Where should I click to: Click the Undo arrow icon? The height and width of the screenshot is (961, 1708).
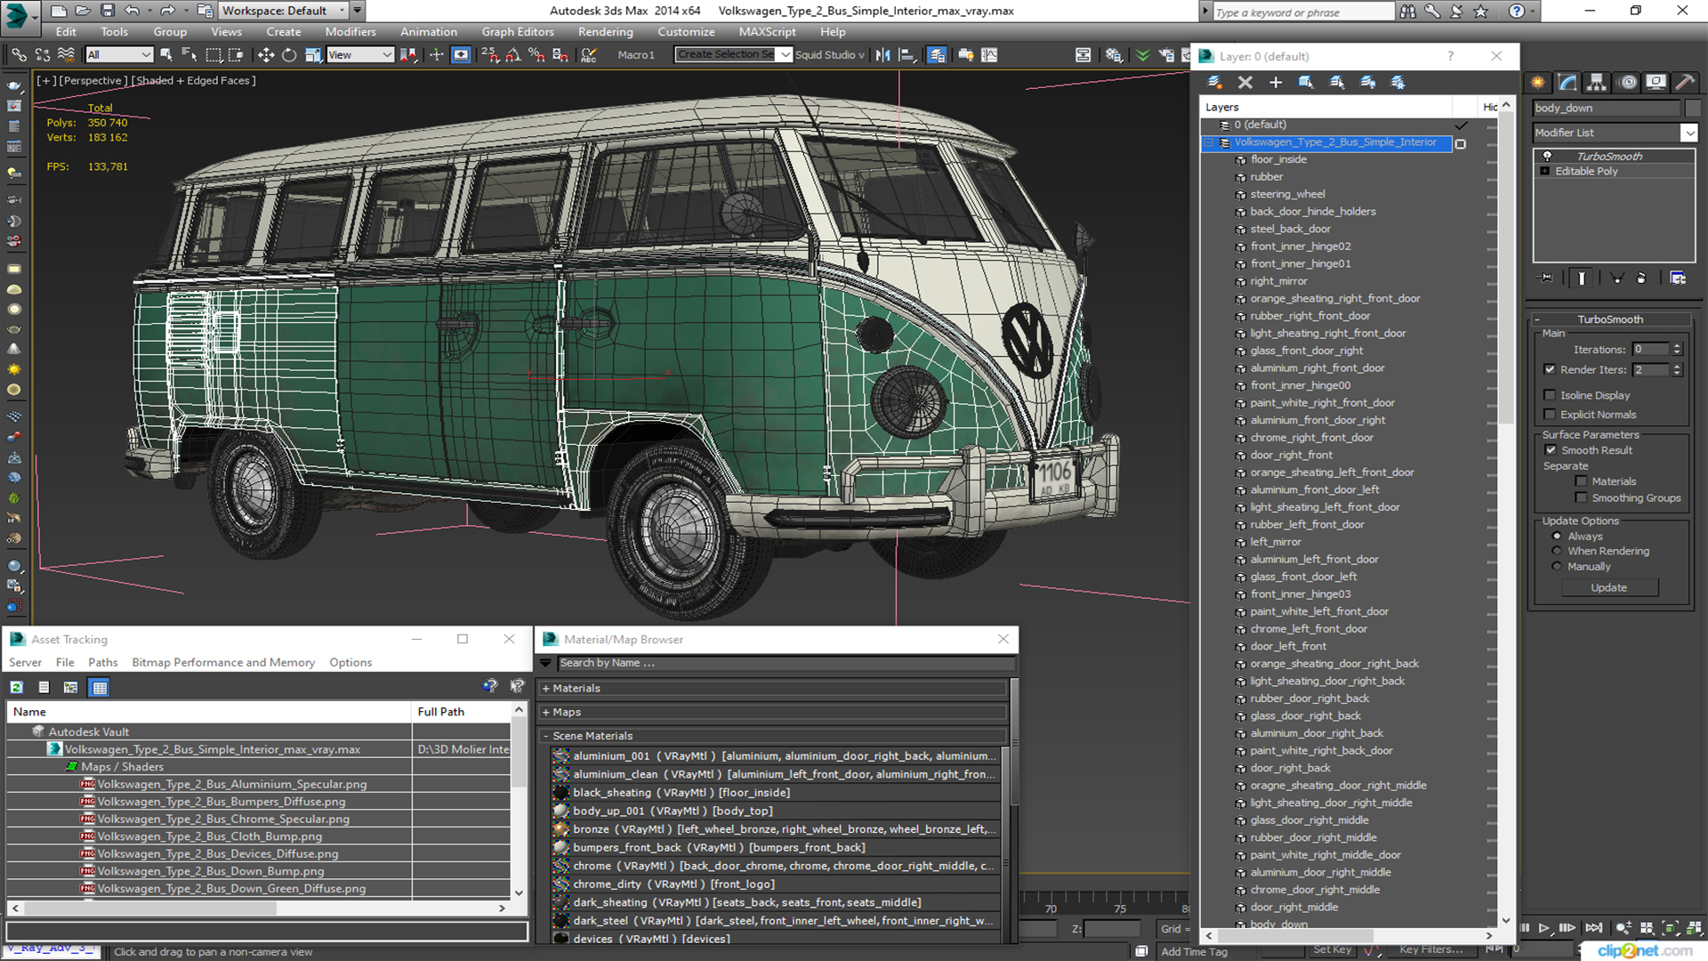[x=132, y=11]
